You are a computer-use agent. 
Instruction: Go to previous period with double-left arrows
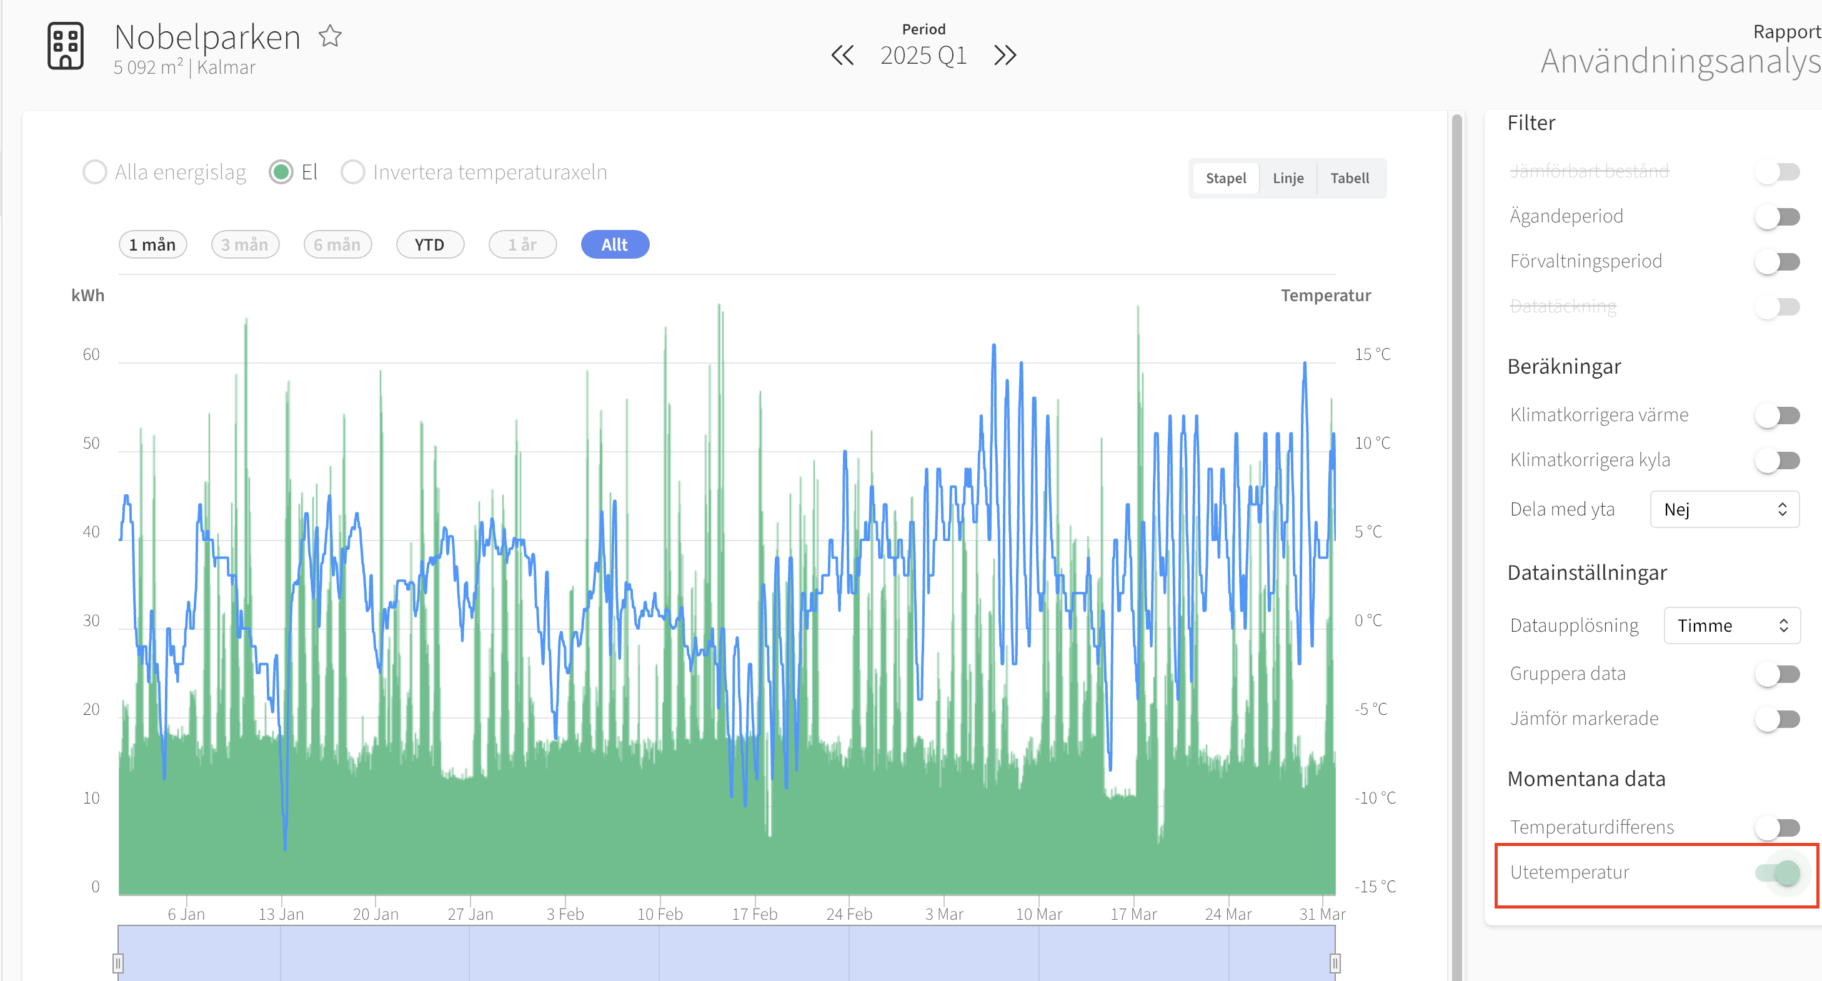[x=842, y=55]
